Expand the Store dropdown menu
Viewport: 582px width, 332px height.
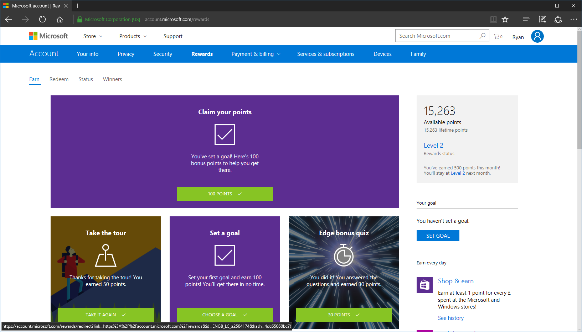[93, 36]
